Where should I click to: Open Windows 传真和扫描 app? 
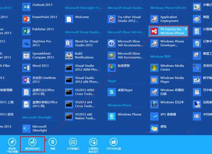[167, 92]
